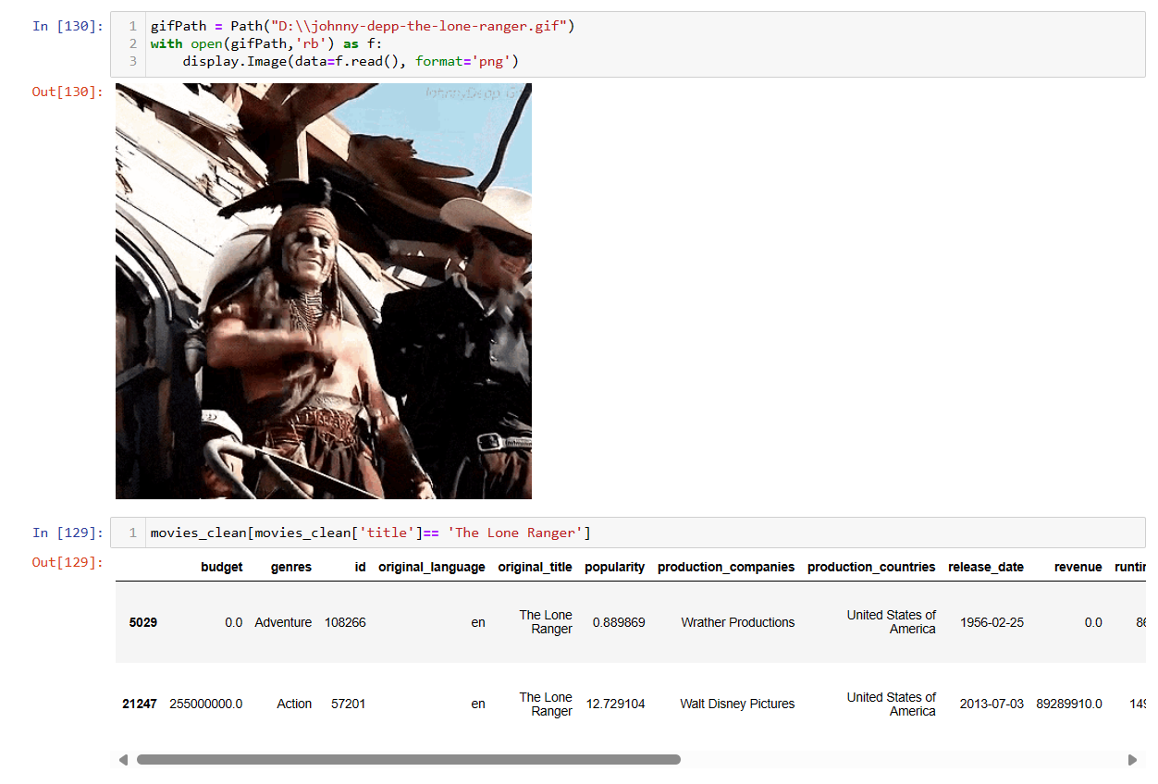Click the production_companies column header
This screenshot has width=1158, height=784.
point(726,567)
